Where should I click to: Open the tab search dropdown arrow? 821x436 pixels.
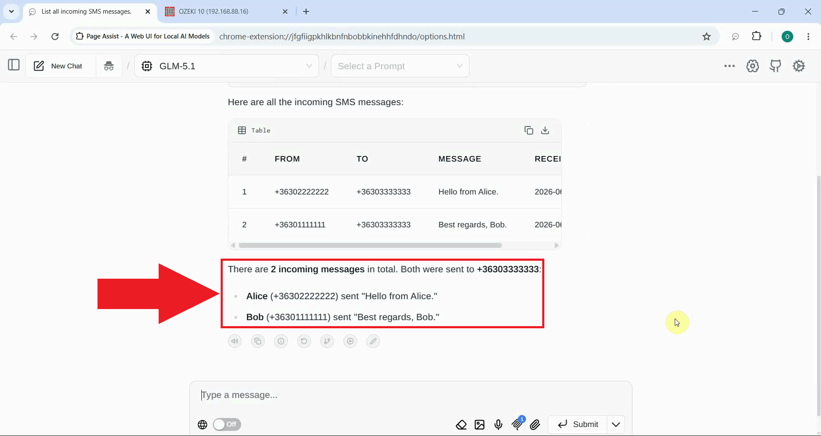coord(12,12)
